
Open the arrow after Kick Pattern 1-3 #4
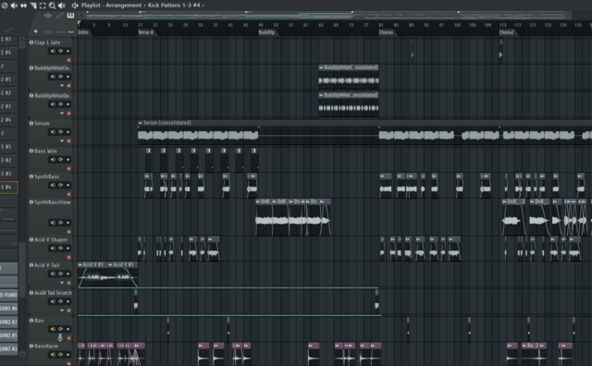point(203,6)
